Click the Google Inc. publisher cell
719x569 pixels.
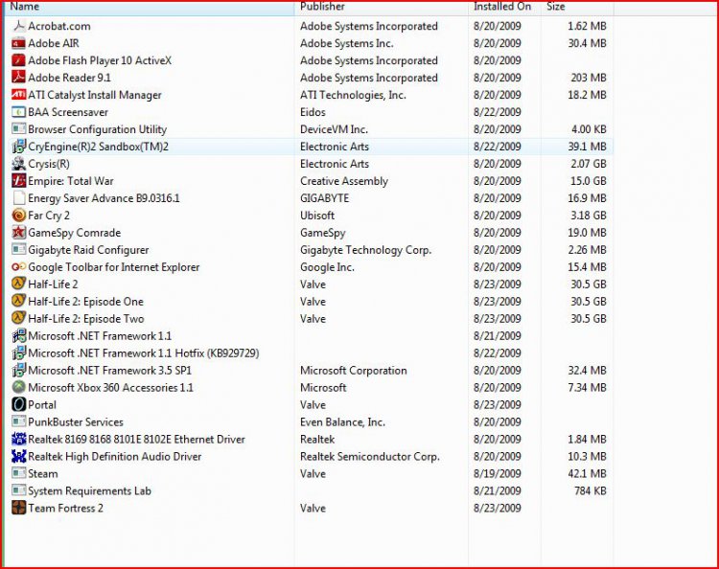tap(327, 267)
